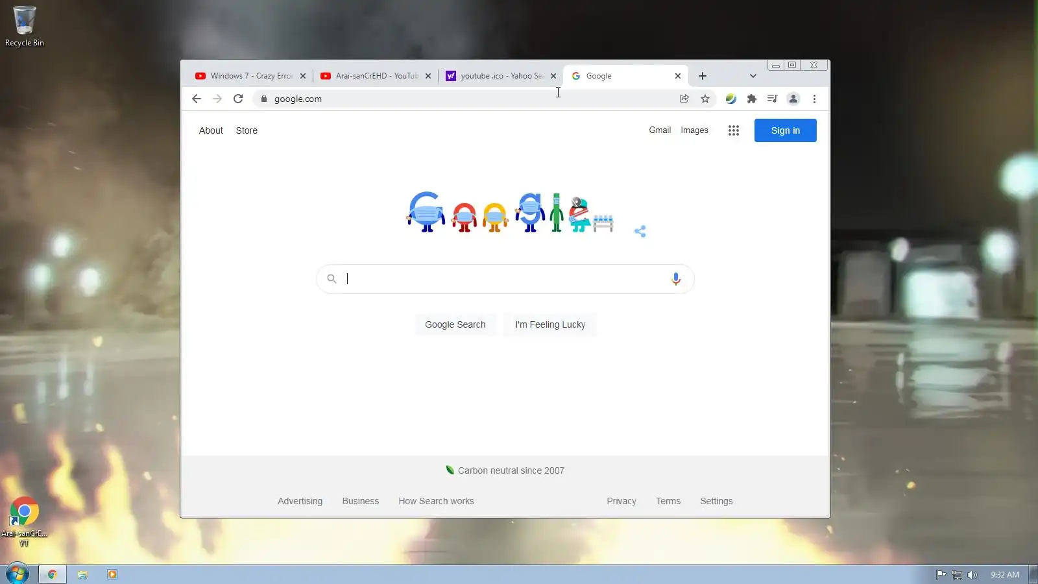
Task: Open Windows Explorer from the taskbar
Action: (82, 574)
